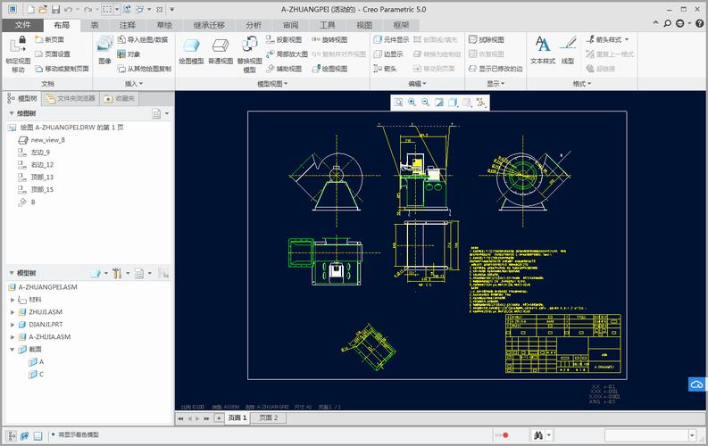Click the Redo arrow icon
The height and width of the screenshot is (446, 708).
pyautogui.click(x=88, y=9)
